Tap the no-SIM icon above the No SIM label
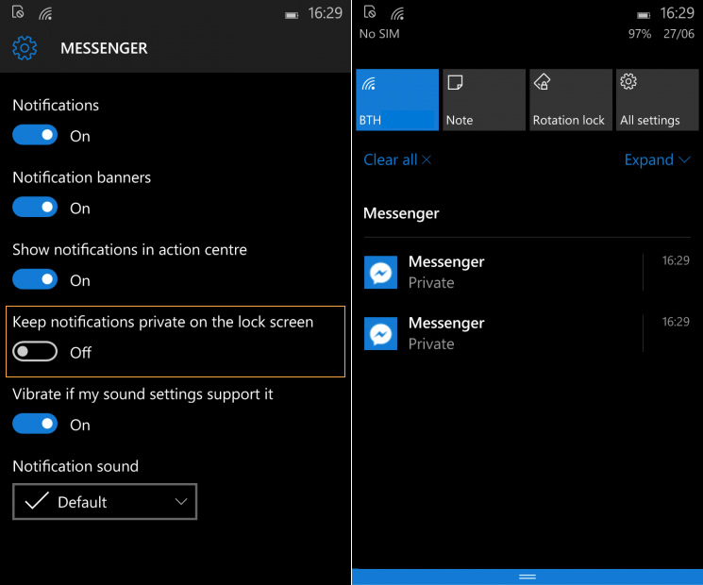Image resolution: width=703 pixels, height=585 pixels. click(370, 12)
